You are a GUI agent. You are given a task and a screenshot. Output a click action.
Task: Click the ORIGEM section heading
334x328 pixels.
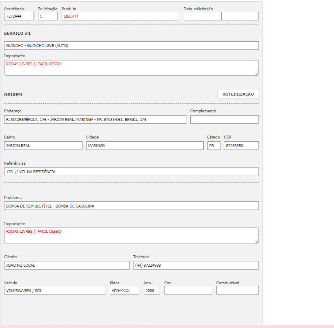tap(13, 95)
